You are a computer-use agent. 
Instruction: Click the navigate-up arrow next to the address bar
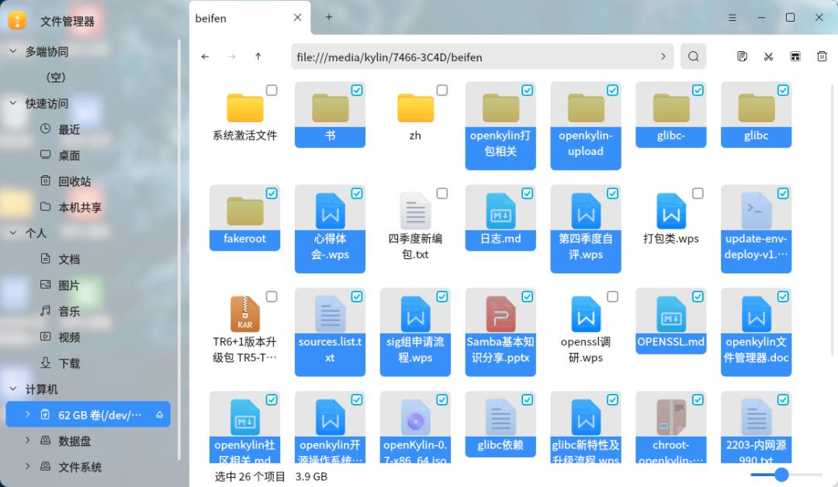click(x=258, y=56)
